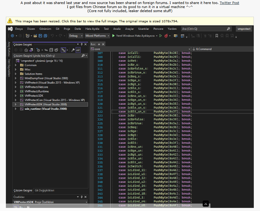Toggle the Preview Selected Items icon
The height and width of the screenshot is (211, 260).
tap(78, 50)
